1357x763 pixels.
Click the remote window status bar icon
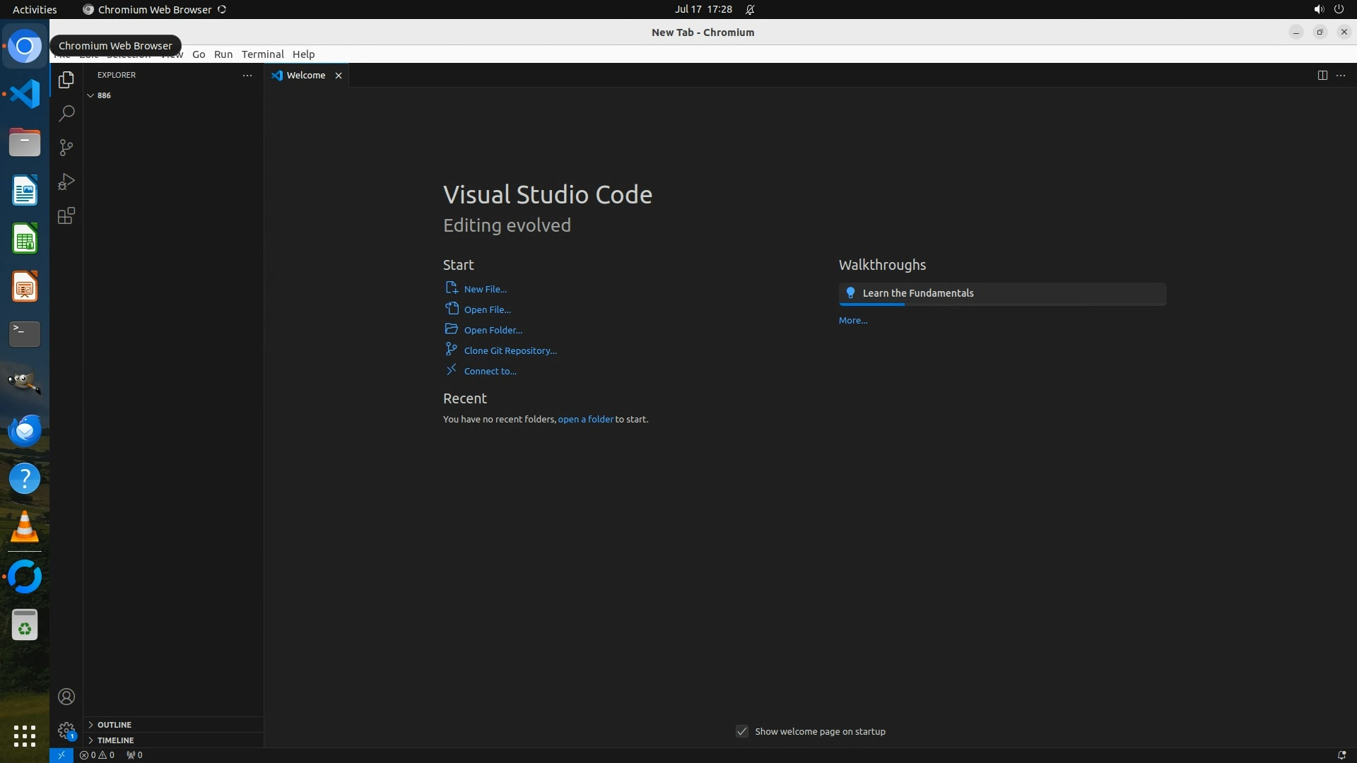[x=61, y=755]
